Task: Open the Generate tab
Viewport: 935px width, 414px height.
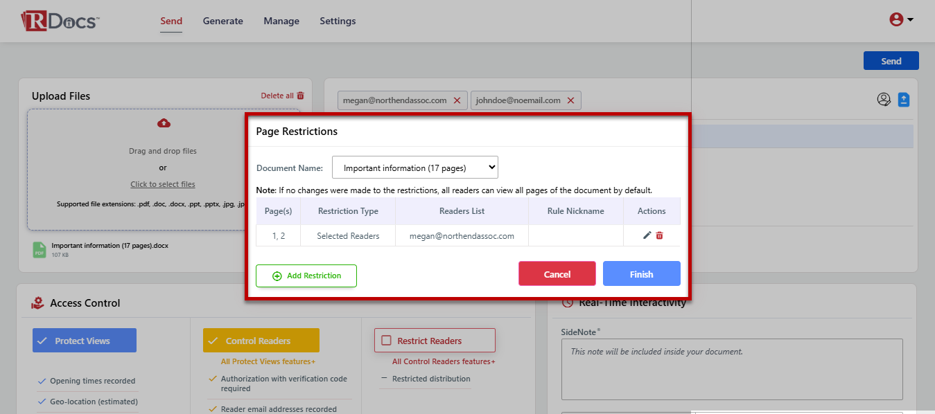Action: point(223,21)
